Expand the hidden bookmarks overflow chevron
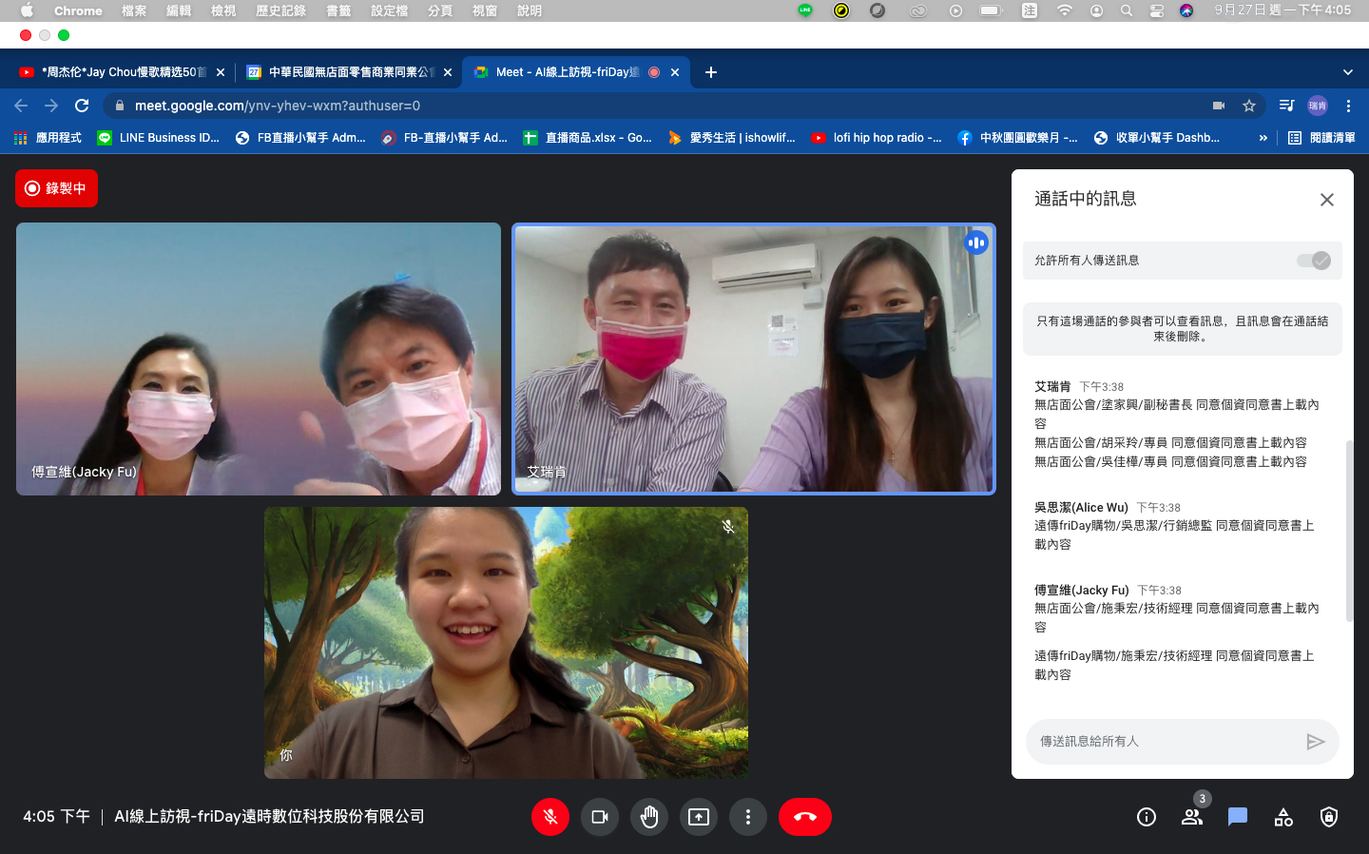The height and width of the screenshot is (854, 1369). (x=1263, y=138)
